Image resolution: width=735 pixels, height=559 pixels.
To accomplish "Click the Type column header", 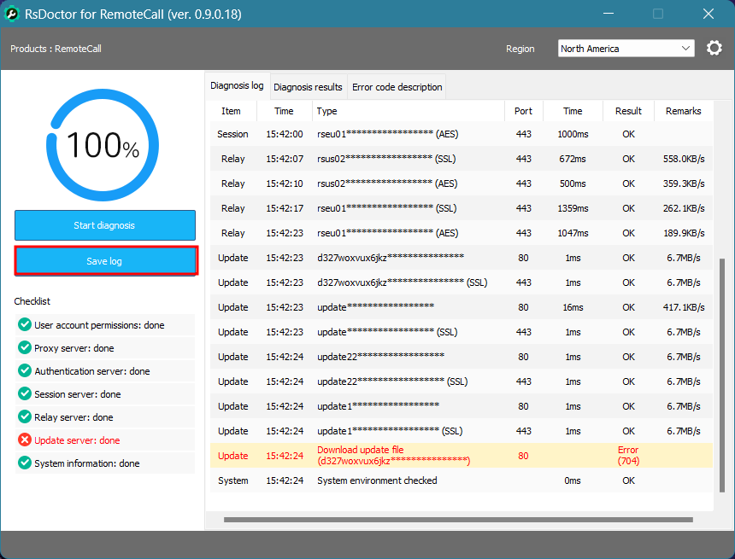I will coord(408,111).
